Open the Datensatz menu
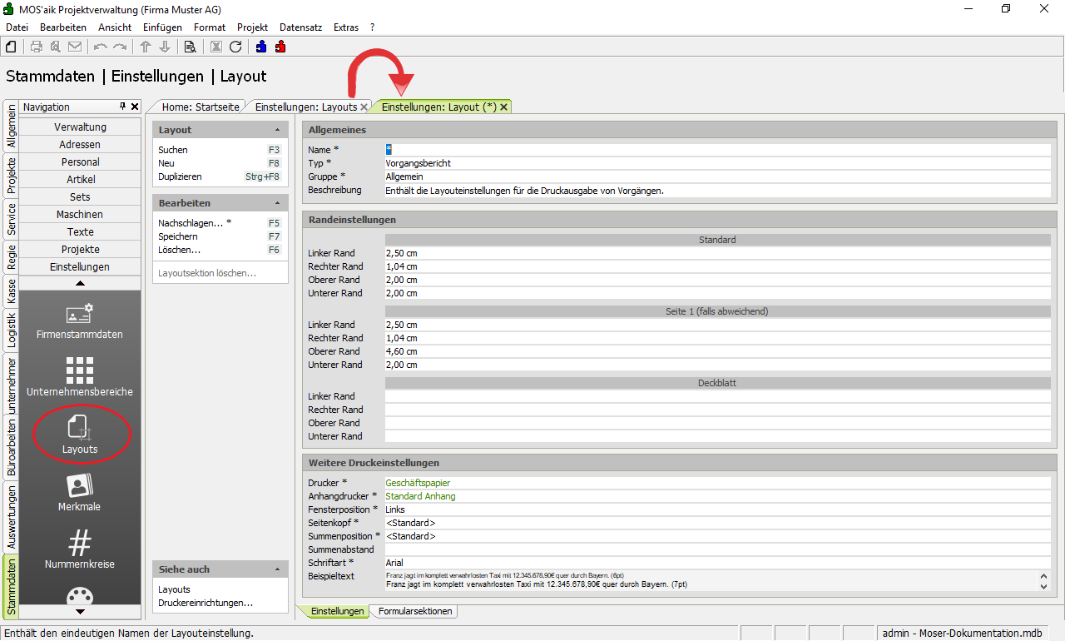Screen dimensions: 1065x641 coord(301,27)
